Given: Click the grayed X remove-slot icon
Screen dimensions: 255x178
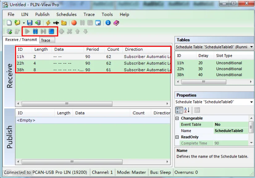Looking at the screenshot, I should (x=69, y=31).
